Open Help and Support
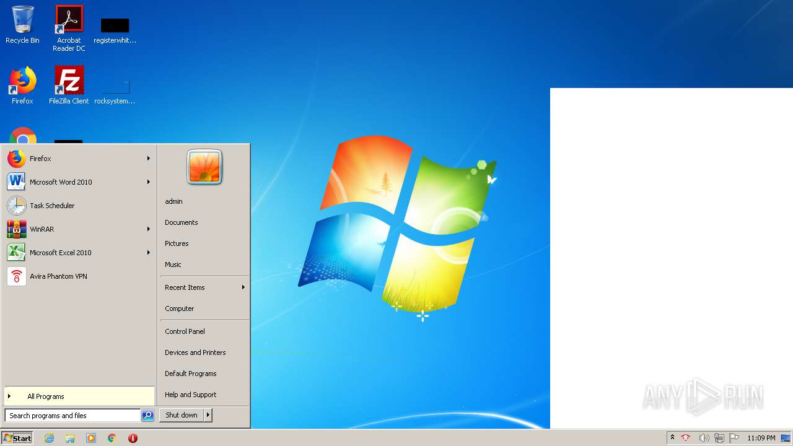Viewport: 793px width, 446px height. click(191, 395)
